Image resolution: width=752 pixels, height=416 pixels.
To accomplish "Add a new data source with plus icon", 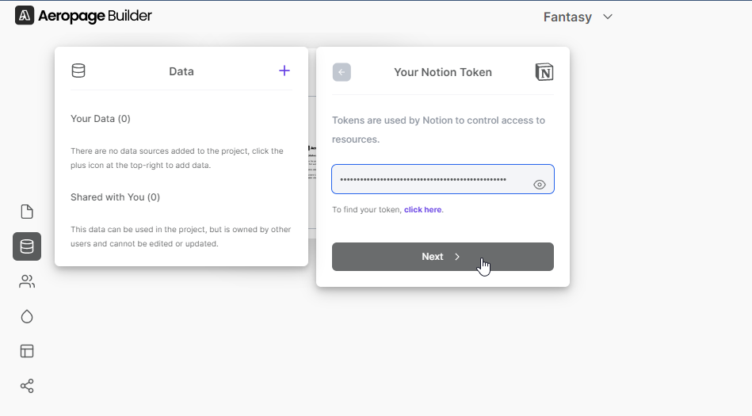I will (284, 71).
